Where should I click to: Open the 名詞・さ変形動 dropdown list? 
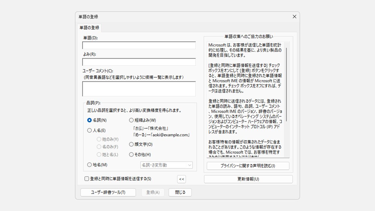(166, 165)
